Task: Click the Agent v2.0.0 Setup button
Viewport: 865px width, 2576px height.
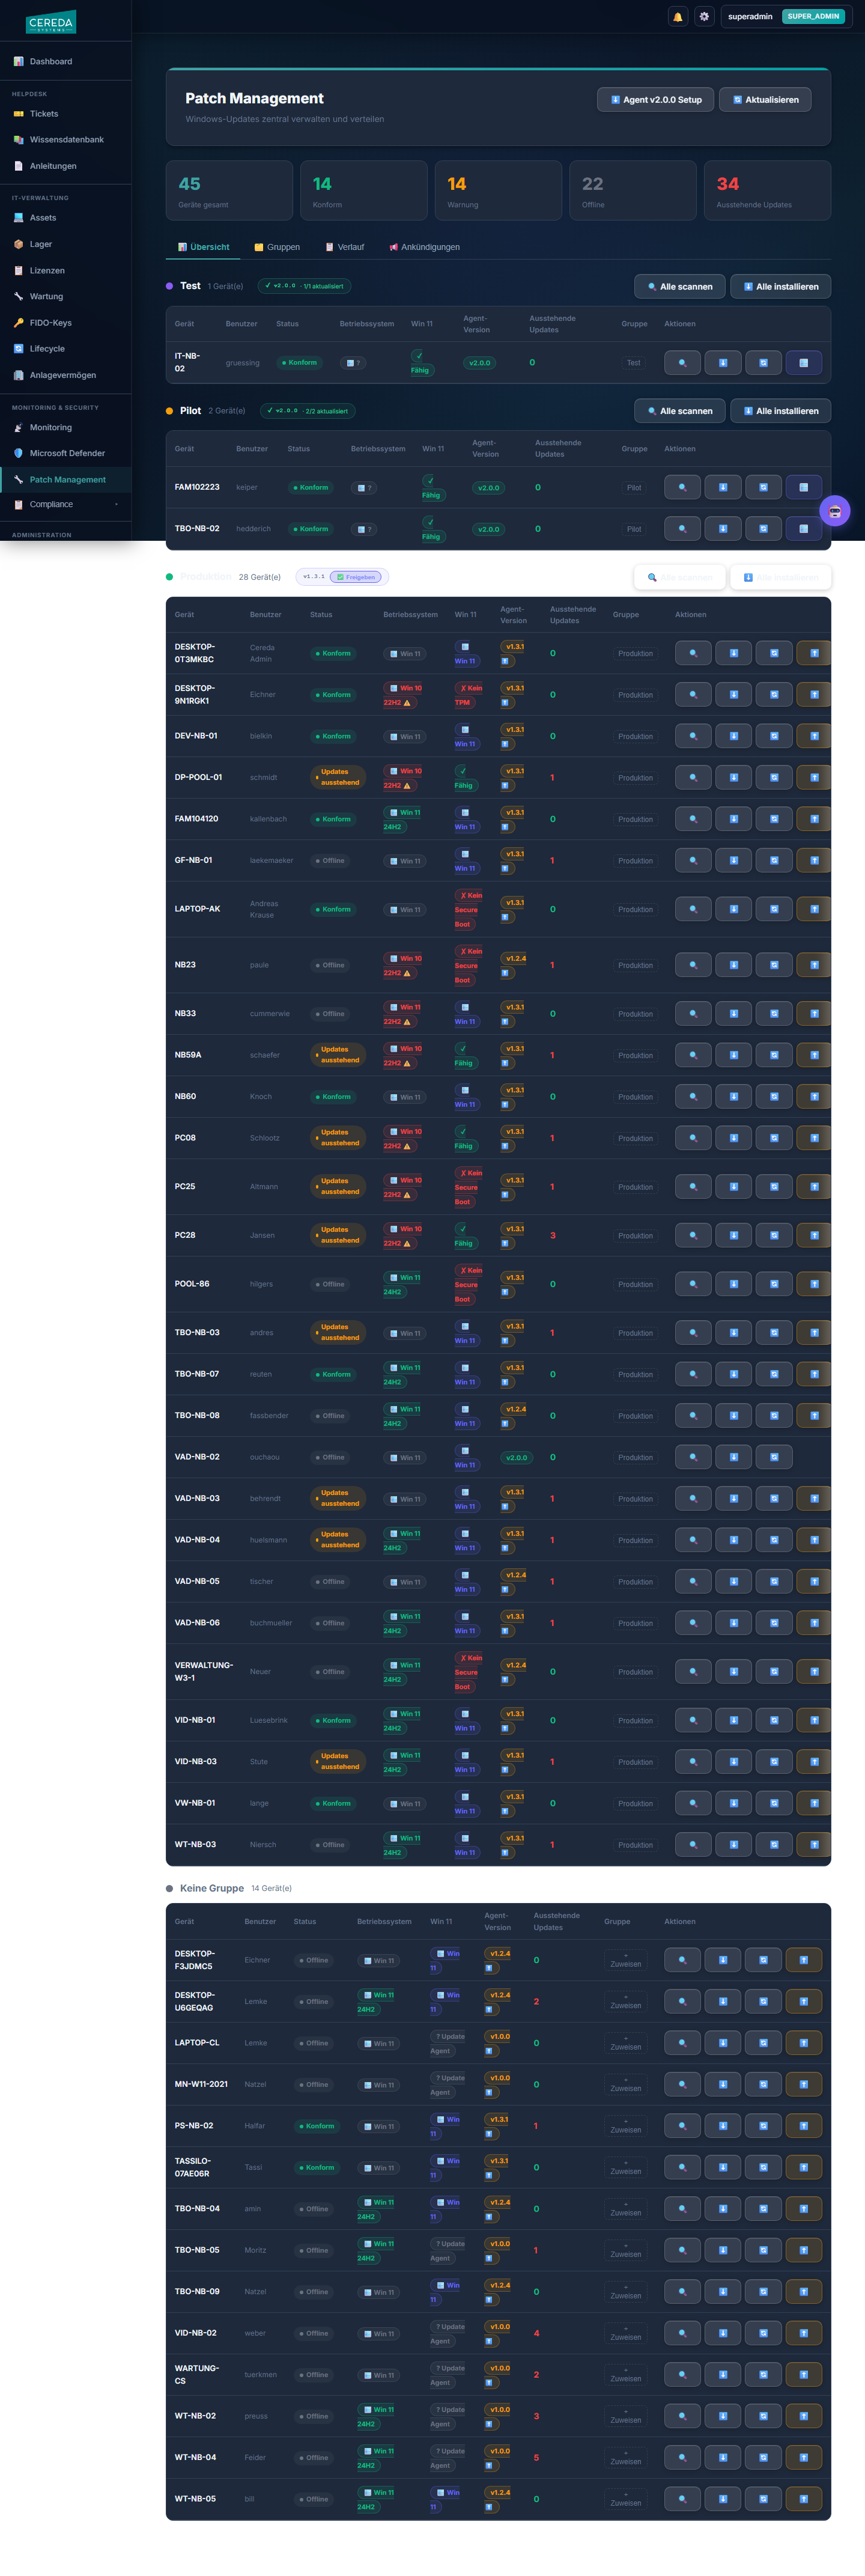Action: 656,100
